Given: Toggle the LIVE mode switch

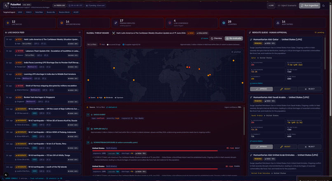Looking at the screenshot, I should click(271, 5).
